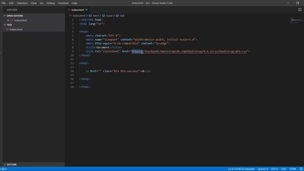
Task: Select index.html under Open Editors
Action: (20, 20)
